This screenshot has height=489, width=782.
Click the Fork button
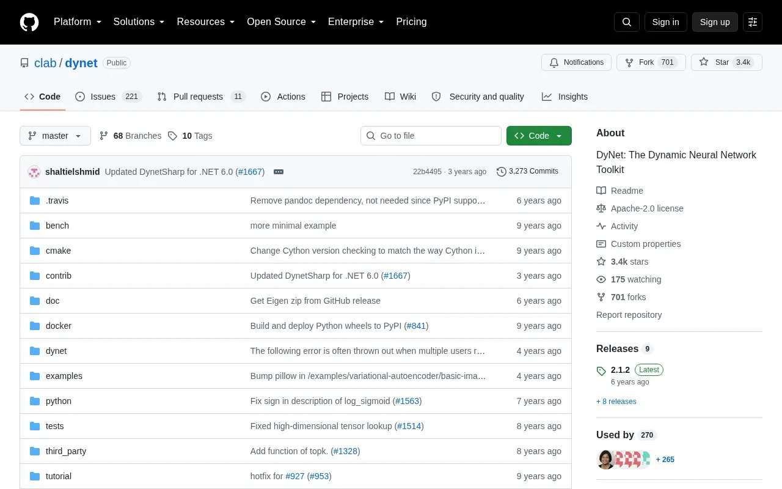click(x=651, y=62)
